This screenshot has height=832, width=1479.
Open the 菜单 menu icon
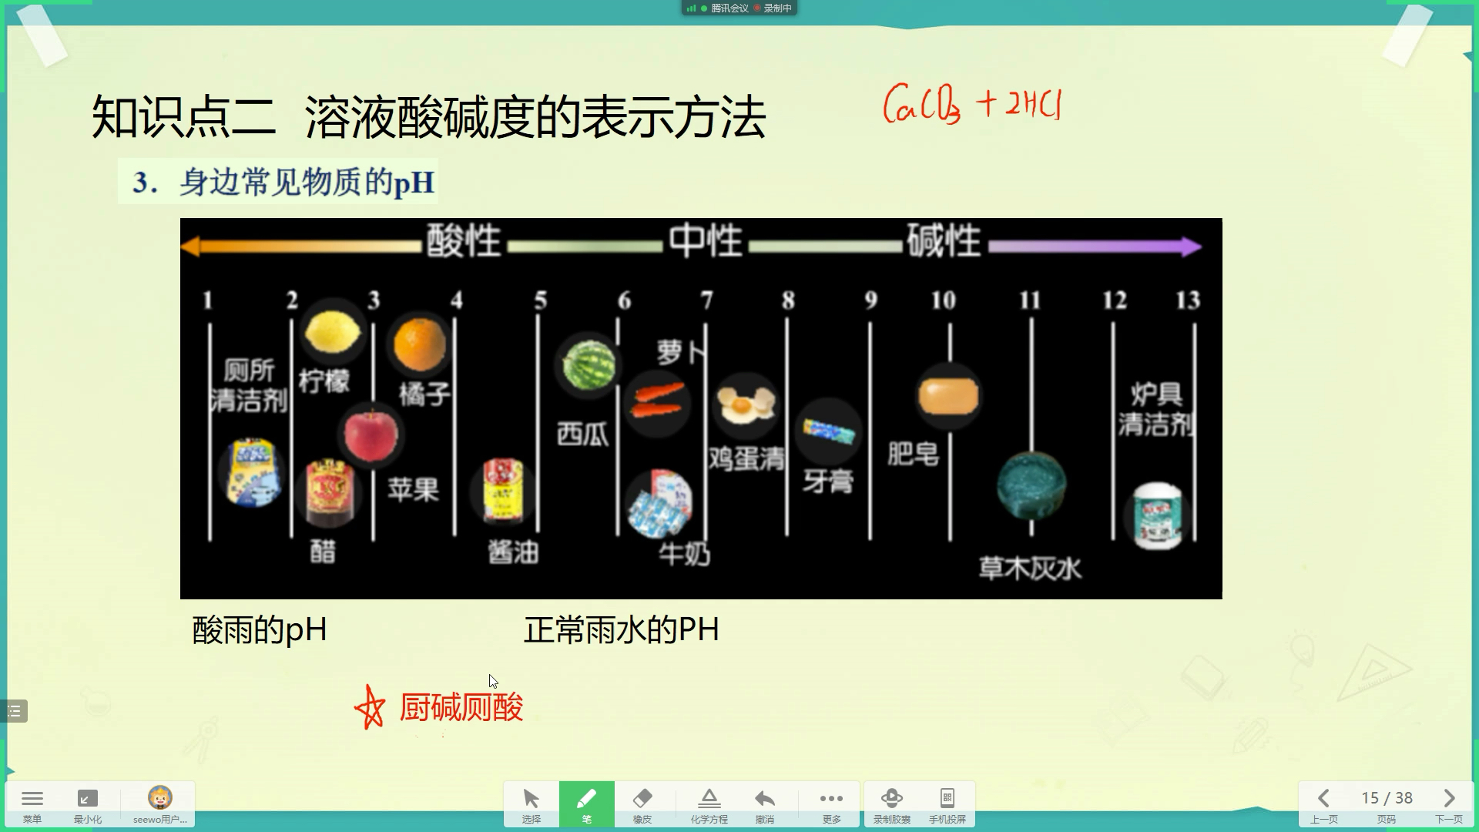[x=32, y=804]
